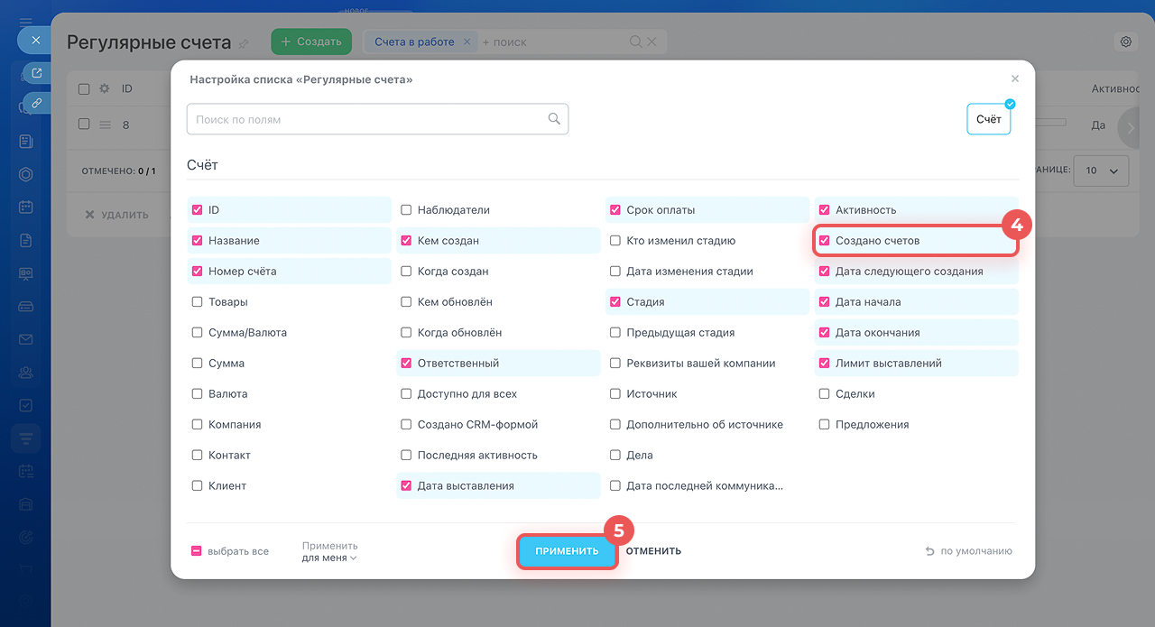Click the copy link icon button
The image size is (1155, 627).
click(x=36, y=103)
